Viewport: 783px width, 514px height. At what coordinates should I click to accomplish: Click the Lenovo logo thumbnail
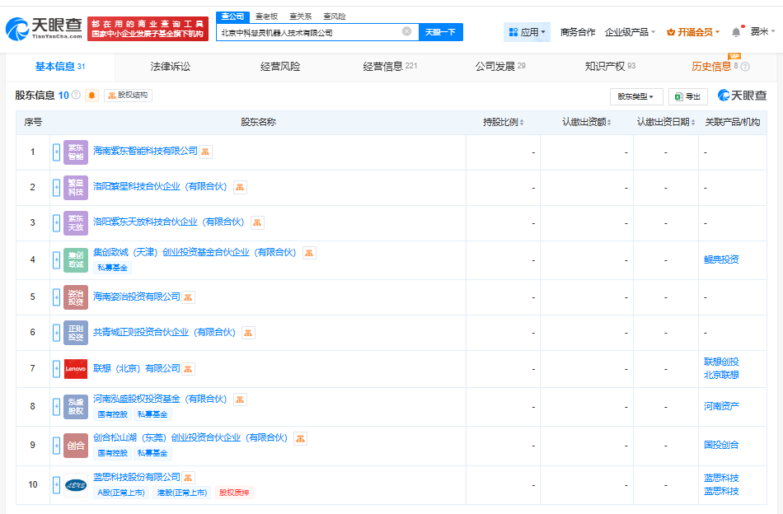[76, 369]
